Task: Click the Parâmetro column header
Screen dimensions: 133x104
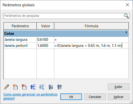Action: (20, 26)
